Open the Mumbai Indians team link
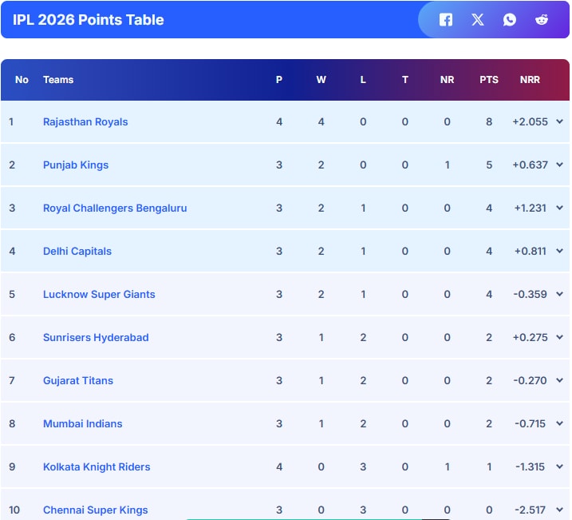Screen dimensions: 572x520 [83, 424]
